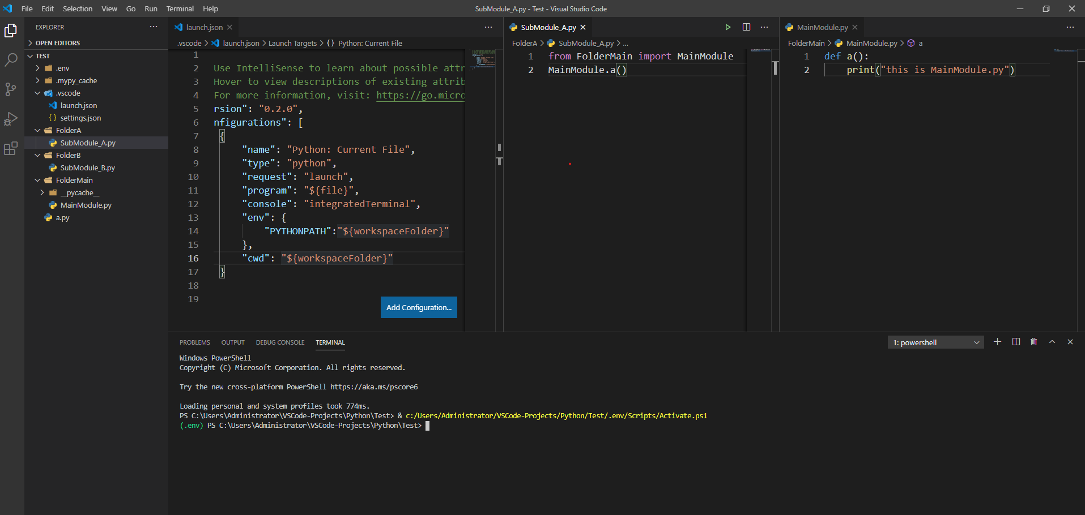Kill terminal with trash icon
Viewport: 1085px width, 515px height.
pos(1033,342)
